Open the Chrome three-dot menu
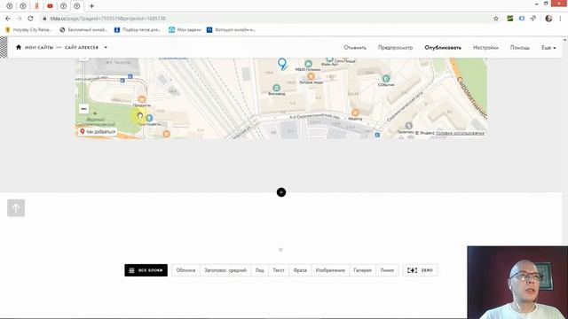The image size is (568, 319). (560, 19)
